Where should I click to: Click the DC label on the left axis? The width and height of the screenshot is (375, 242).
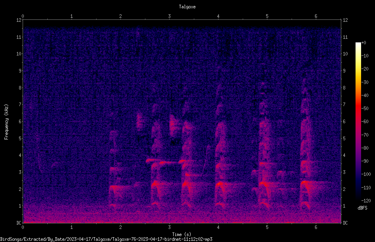click(x=19, y=223)
